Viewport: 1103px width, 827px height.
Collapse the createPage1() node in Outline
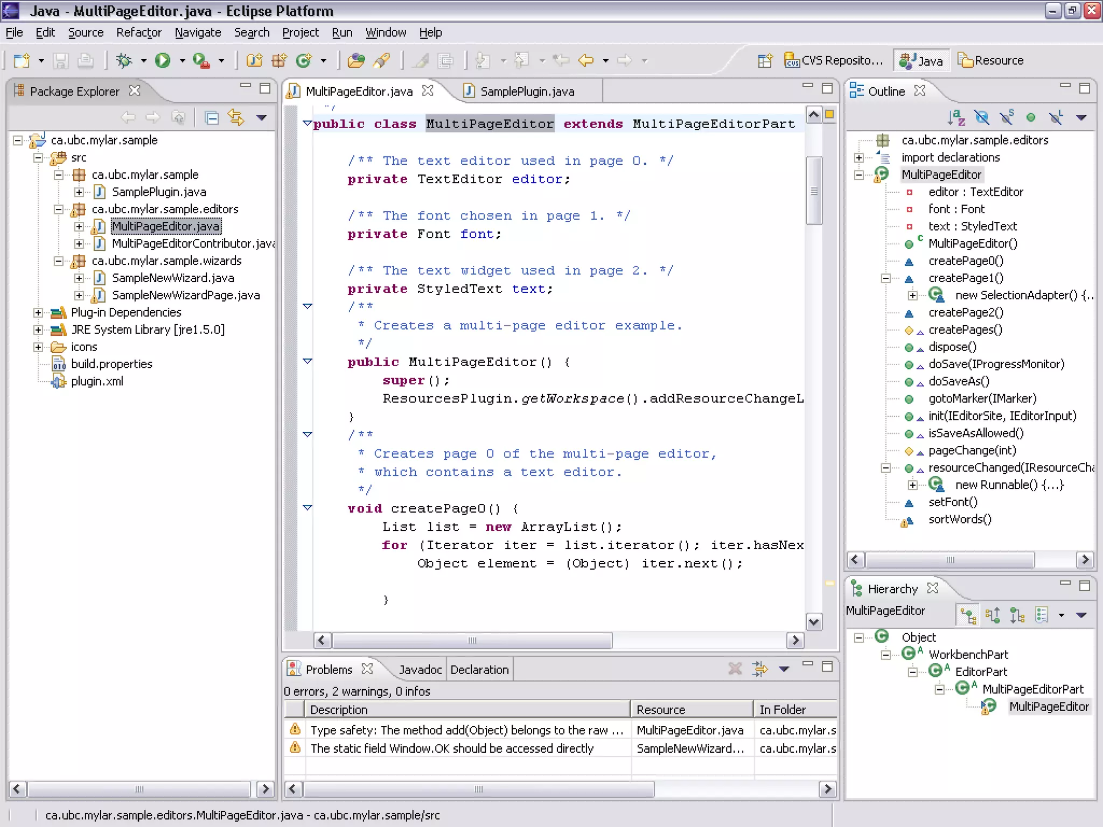point(885,278)
